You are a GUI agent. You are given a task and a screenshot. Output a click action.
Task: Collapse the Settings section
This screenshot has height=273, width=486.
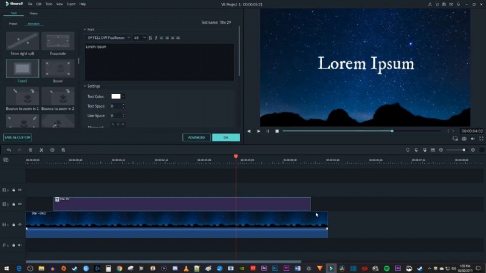coord(84,86)
